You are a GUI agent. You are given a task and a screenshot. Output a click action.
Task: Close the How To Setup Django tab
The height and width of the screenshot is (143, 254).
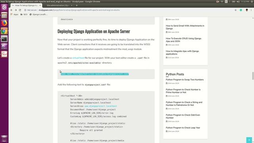coord(40,5)
